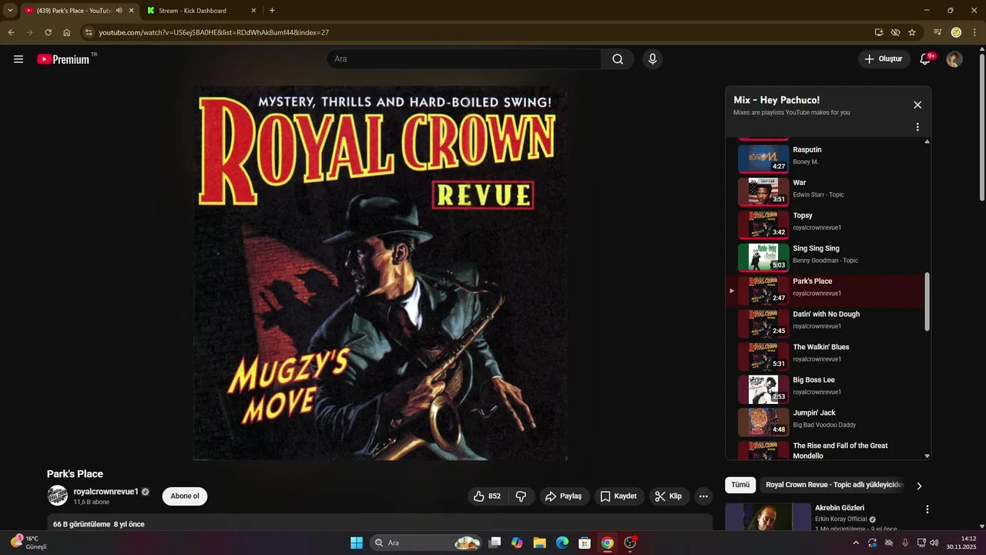Reload the current page
The height and width of the screenshot is (555, 986).
48,32
